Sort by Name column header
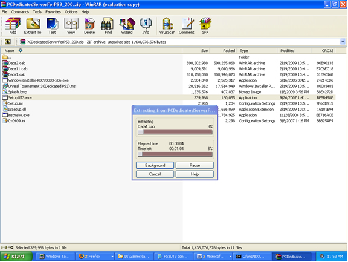This screenshot has height=262, width=348. [91, 51]
